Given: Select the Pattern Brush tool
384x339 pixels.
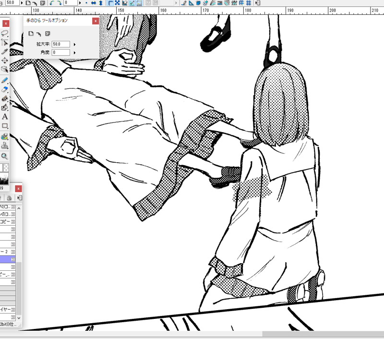Looking at the screenshot, I should (x=4, y=137).
